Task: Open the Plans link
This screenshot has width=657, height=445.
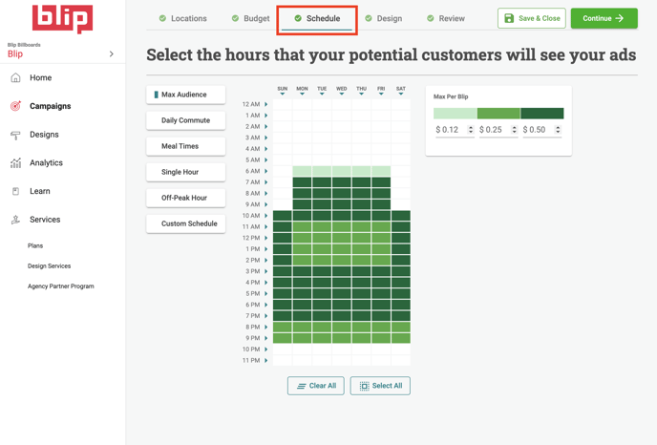Action: tap(35, 245)
